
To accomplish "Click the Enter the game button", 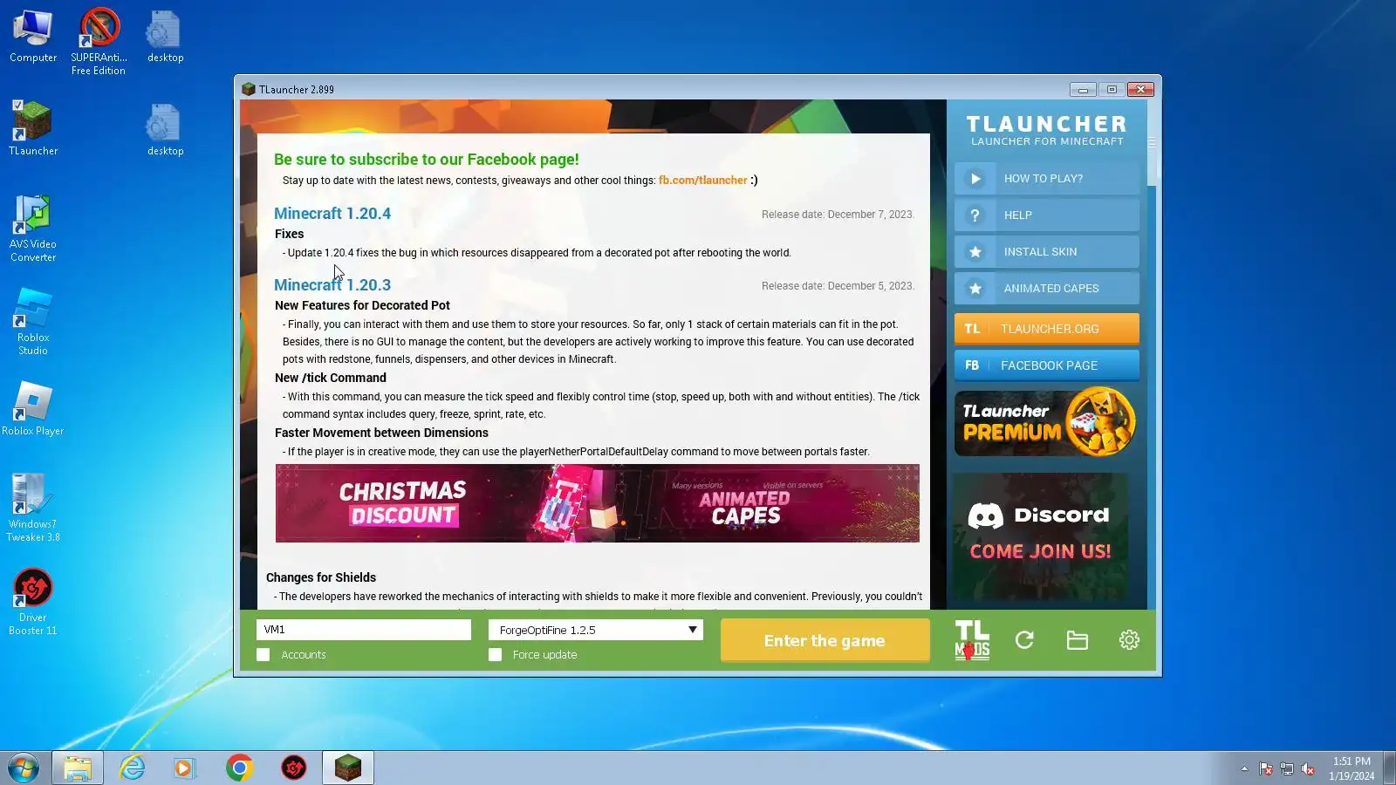I will coord(825,640).
